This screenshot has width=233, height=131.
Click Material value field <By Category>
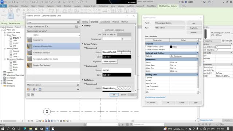(x=183, y=56)
